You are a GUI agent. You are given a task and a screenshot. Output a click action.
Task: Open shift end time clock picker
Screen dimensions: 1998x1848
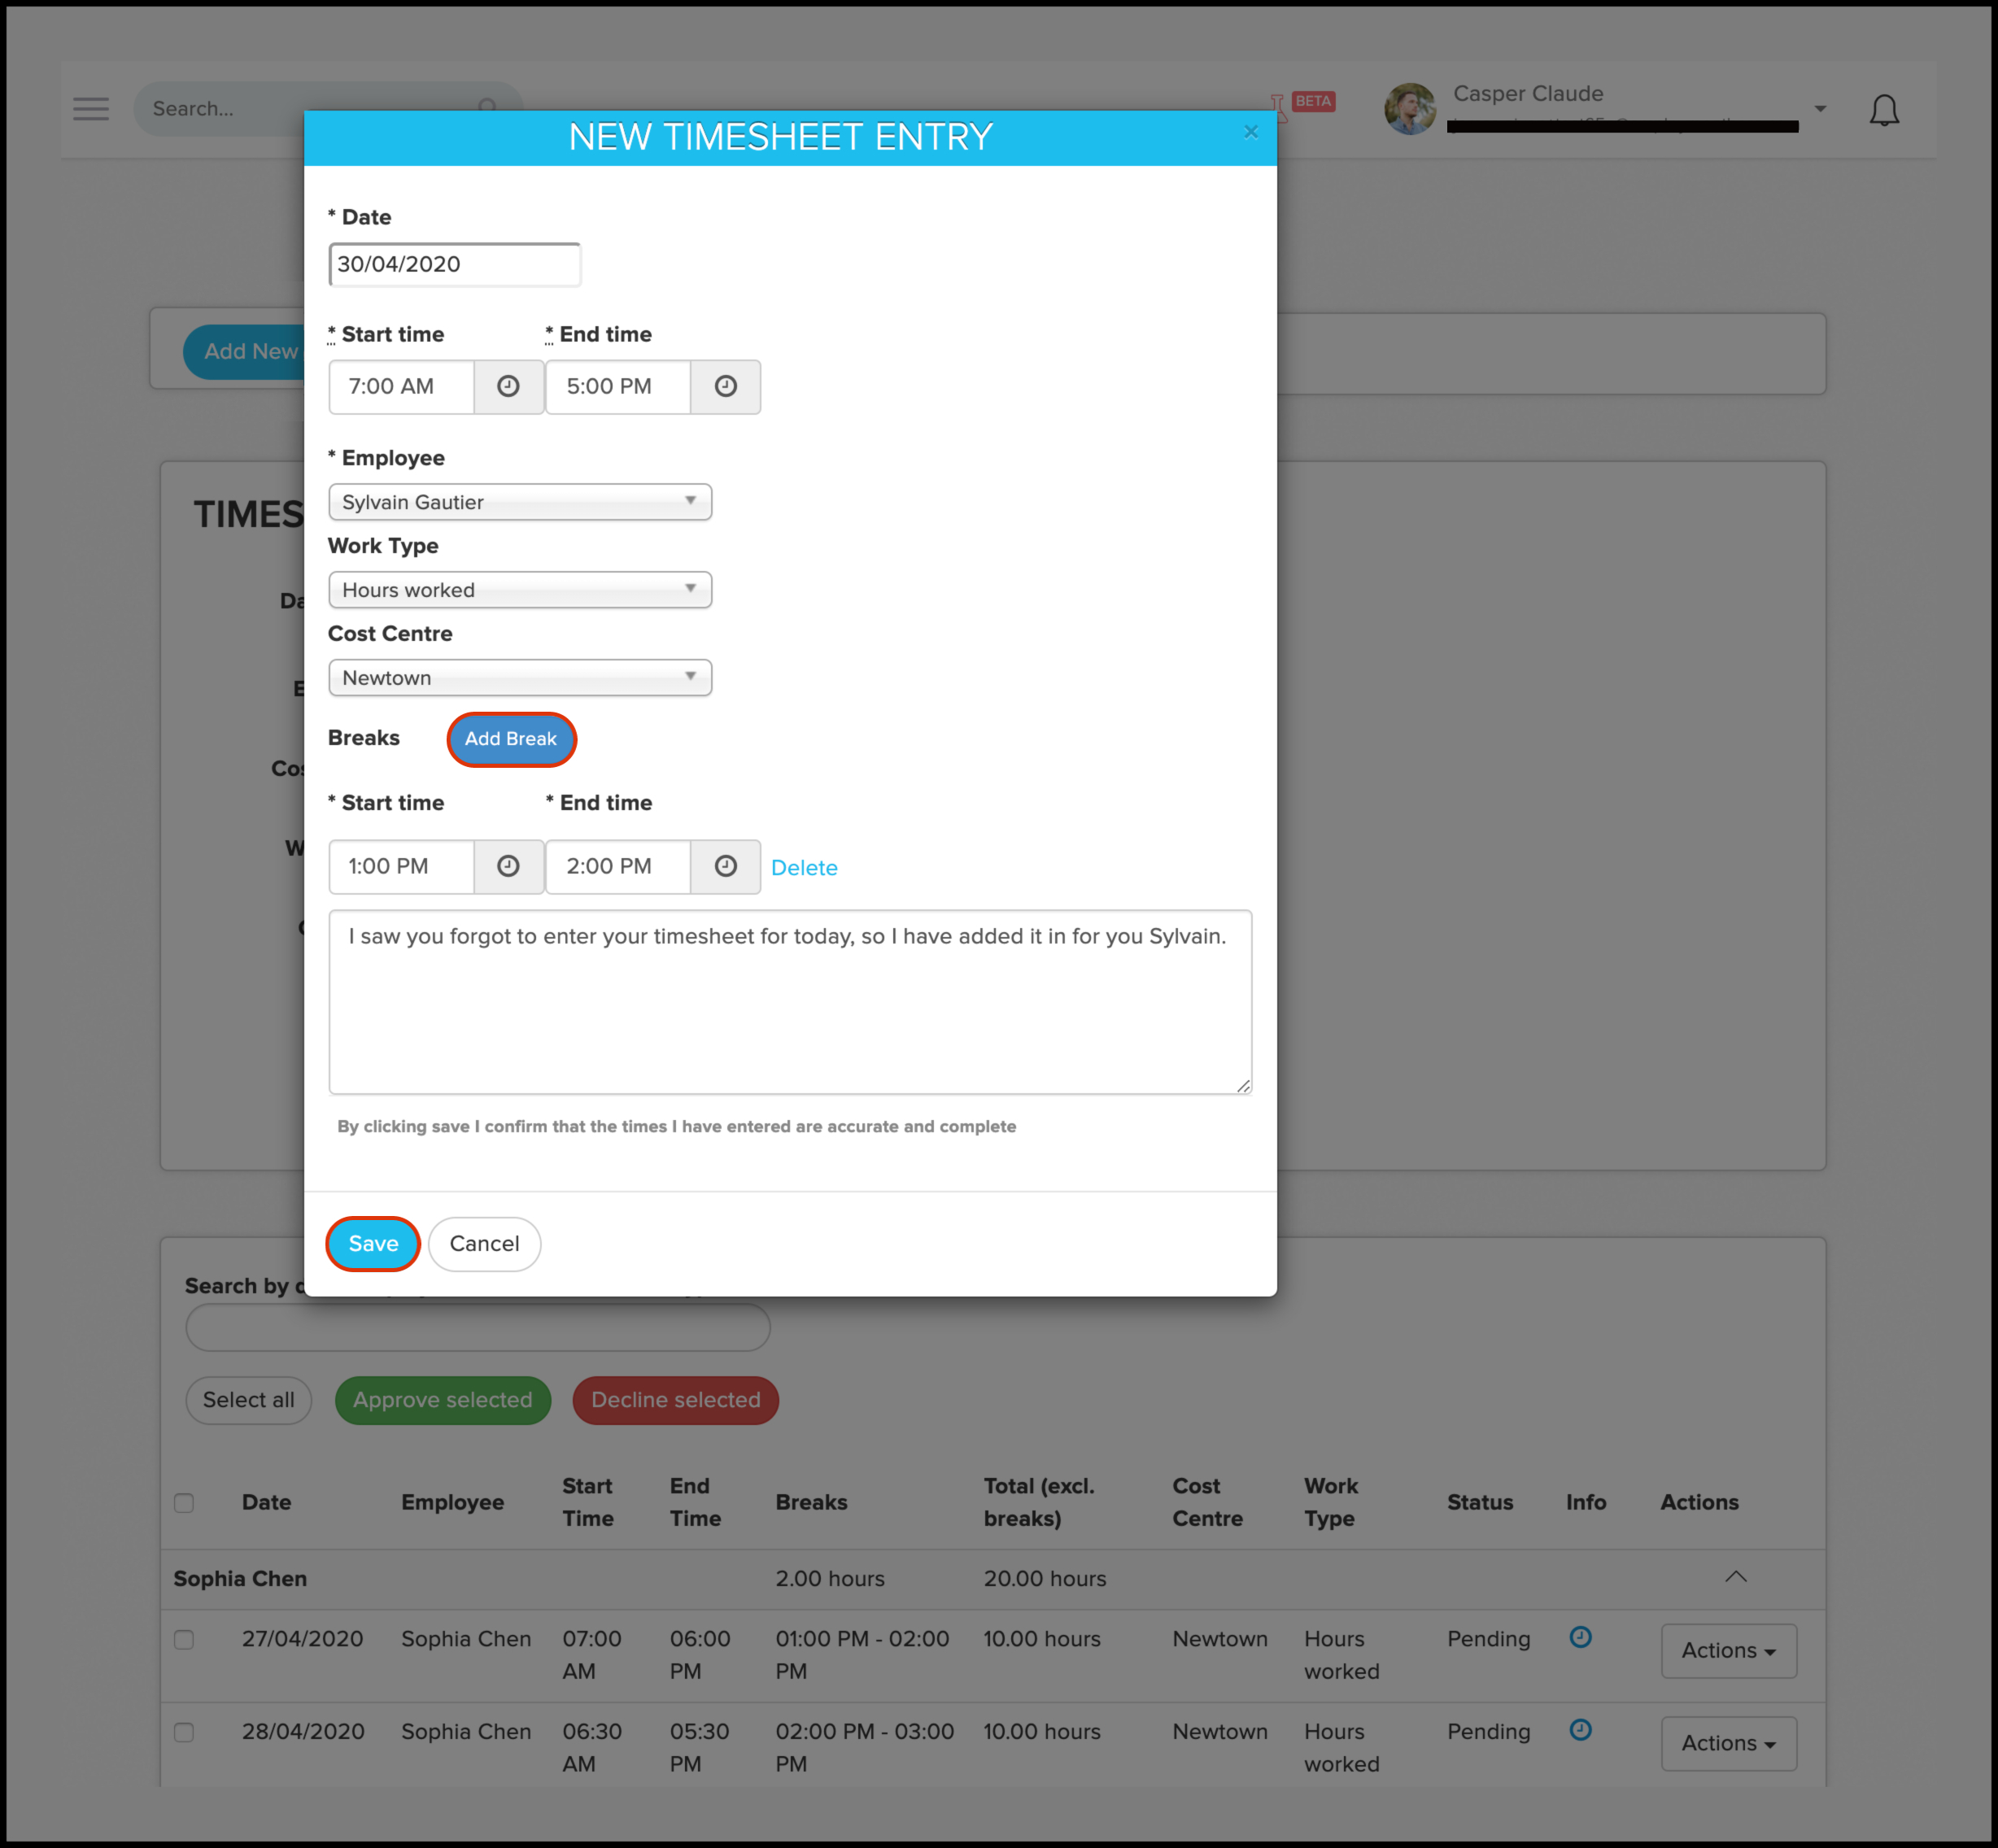(x=725, y=387)
